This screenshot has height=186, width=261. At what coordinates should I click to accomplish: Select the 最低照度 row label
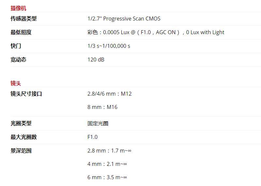tap(21, 32)
